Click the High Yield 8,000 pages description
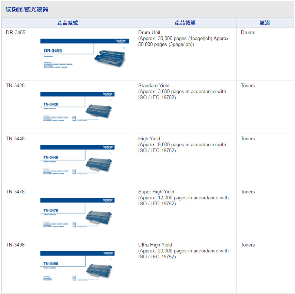Screen dimensions: 295x294 tap(182, 144)
